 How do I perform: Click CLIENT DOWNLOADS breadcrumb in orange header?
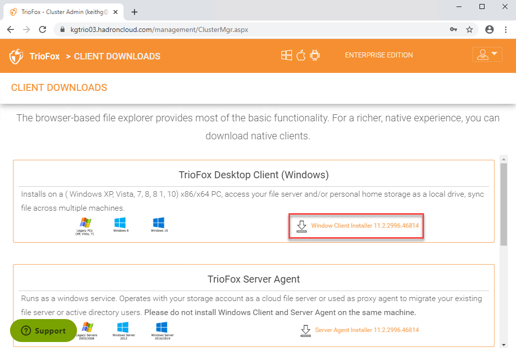(x=117, y=56)
